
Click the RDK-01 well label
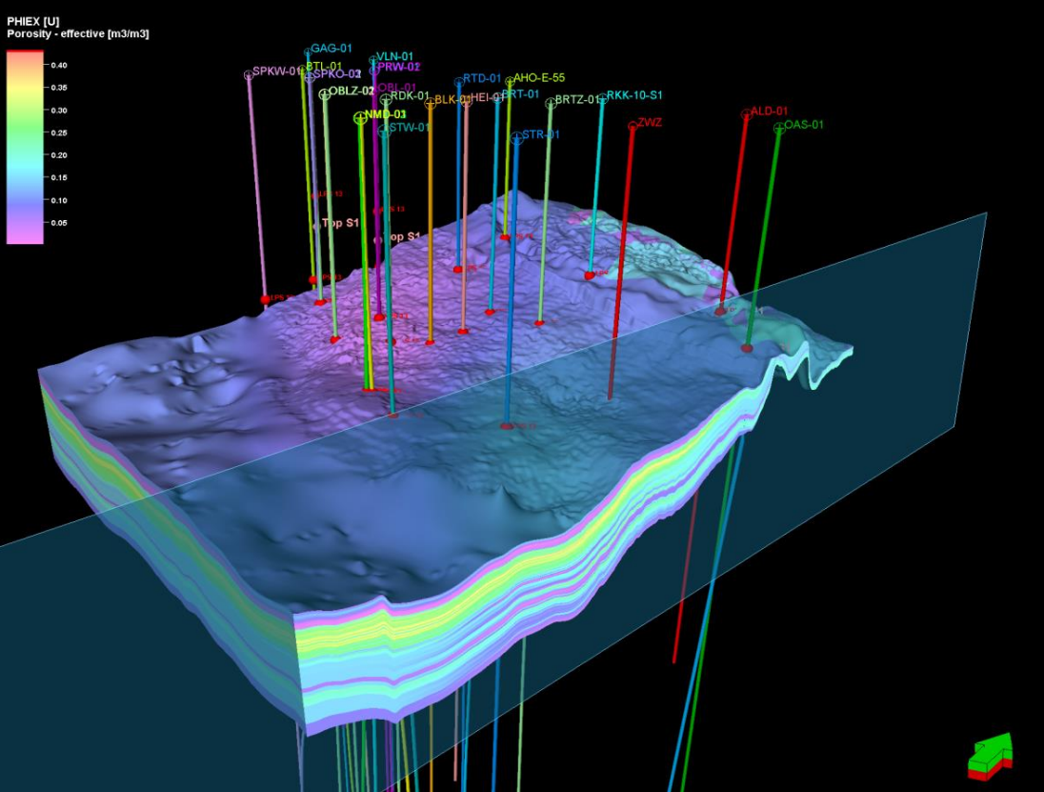tap(411, 96)
